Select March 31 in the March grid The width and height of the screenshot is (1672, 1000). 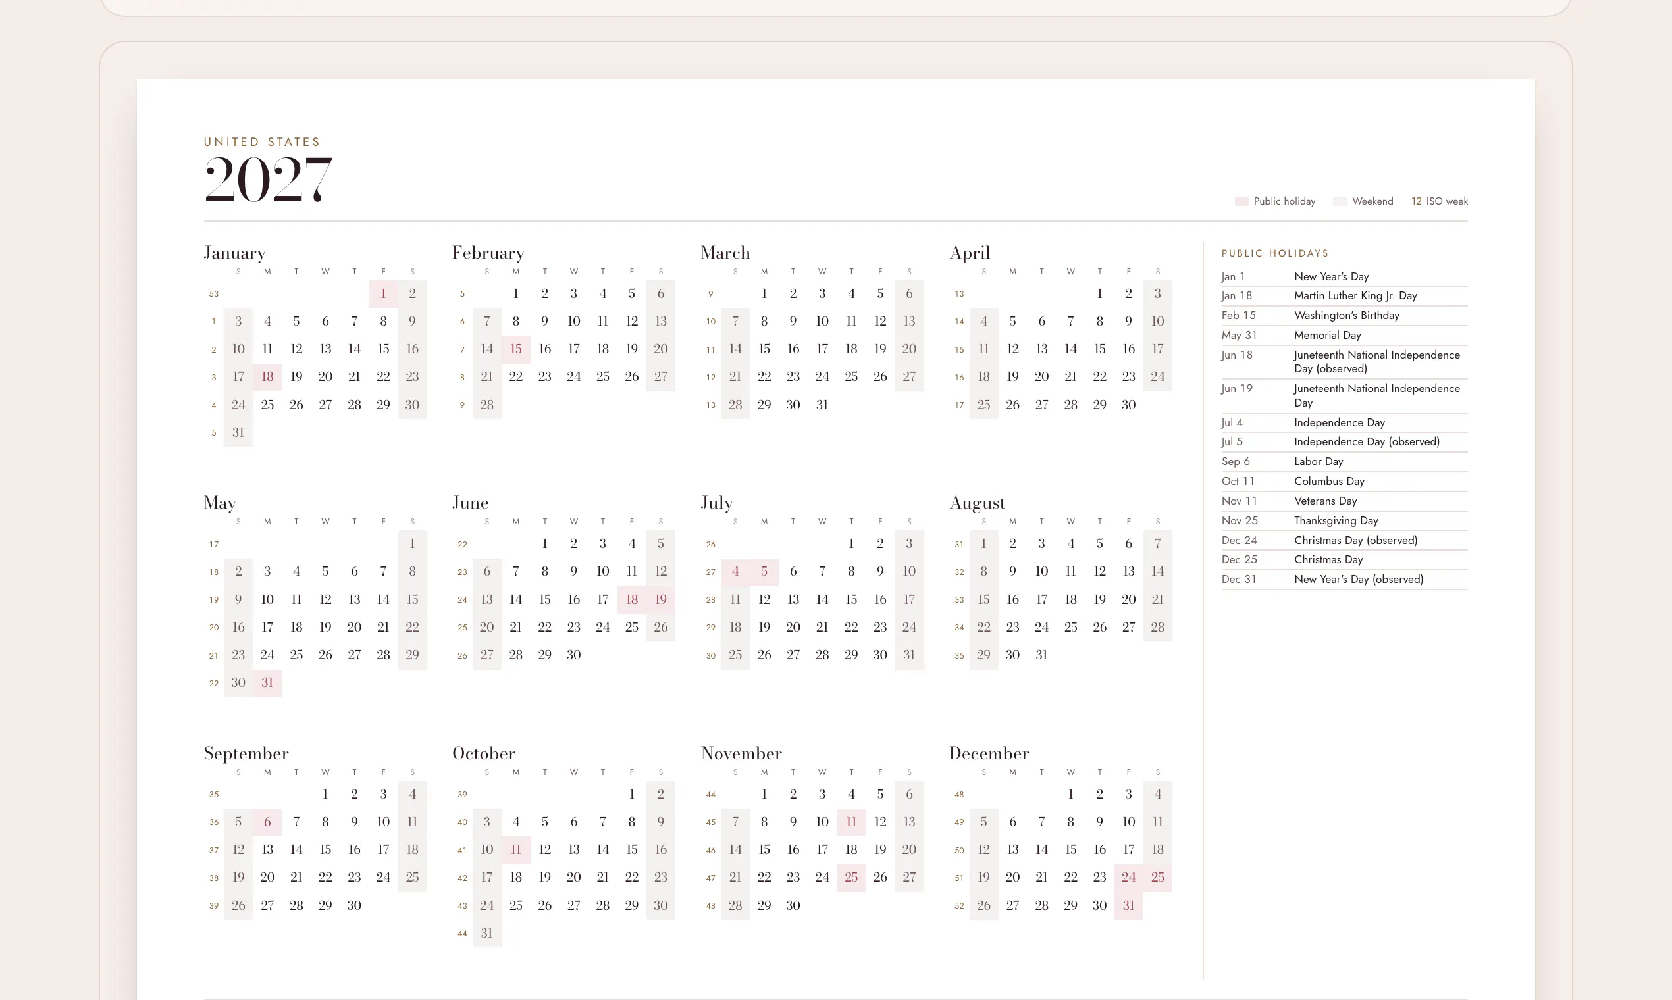822,405
